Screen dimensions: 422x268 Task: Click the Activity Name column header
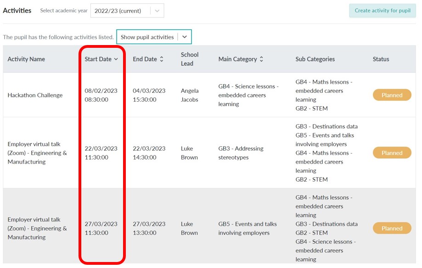click(x=26, y=59)
